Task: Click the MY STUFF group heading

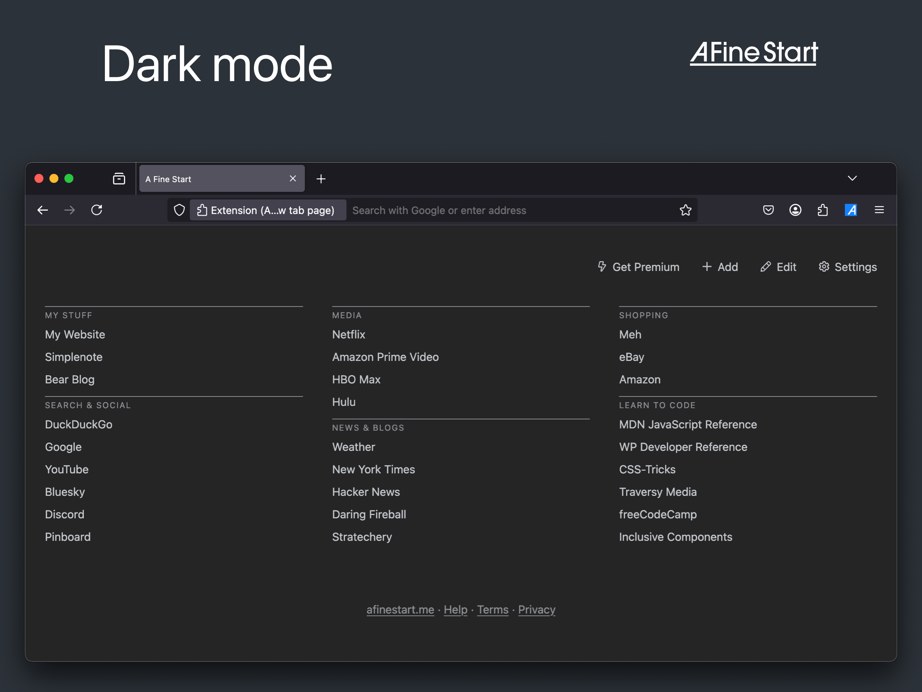Action: pyautogui.click(x=69, y=315)
